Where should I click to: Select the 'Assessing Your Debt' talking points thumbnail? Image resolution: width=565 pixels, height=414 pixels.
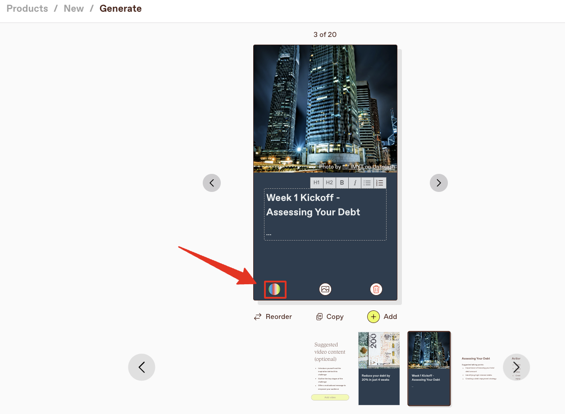pyautogui.click(x=479, y=369)
